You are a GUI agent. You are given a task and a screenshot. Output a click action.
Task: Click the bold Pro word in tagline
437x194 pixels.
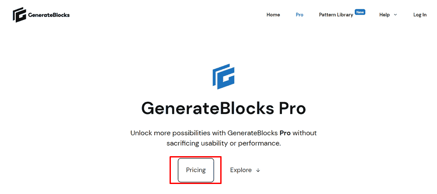click(285, 133)
